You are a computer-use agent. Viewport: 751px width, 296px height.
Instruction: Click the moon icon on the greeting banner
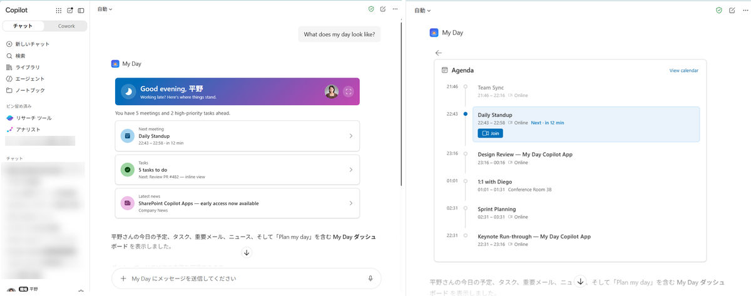[128, 91]
